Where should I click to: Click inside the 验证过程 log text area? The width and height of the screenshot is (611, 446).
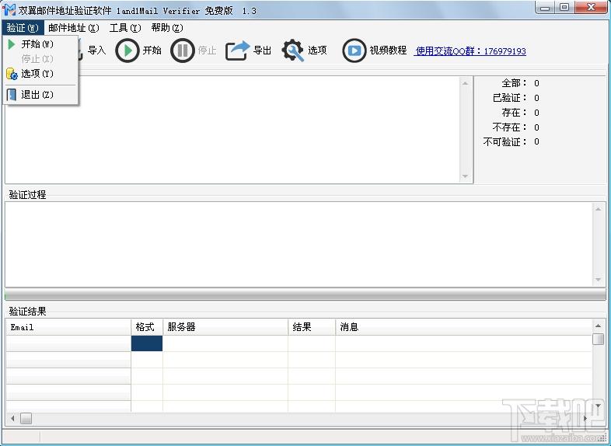coord(299,244)
